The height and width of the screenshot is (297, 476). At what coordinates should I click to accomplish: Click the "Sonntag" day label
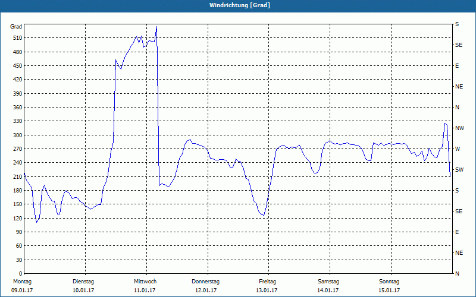389,282
